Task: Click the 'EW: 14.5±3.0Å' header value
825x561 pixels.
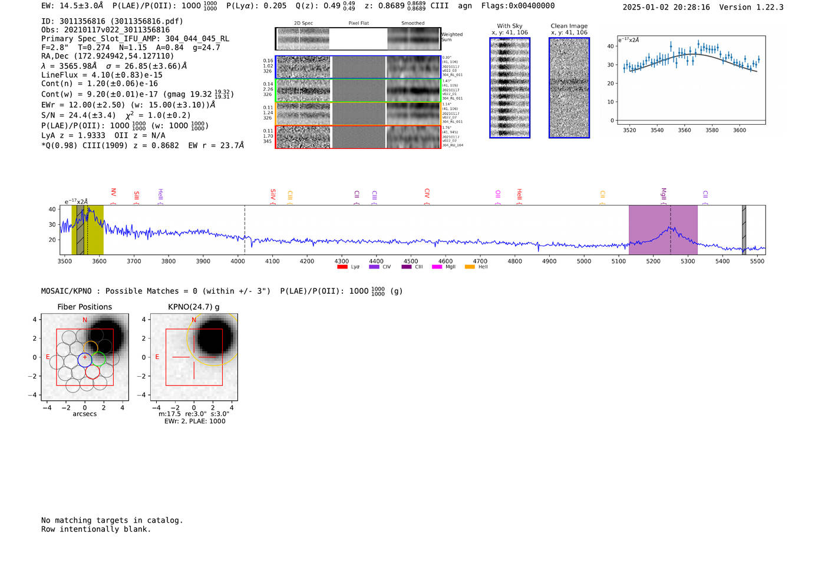Action: 72,5
